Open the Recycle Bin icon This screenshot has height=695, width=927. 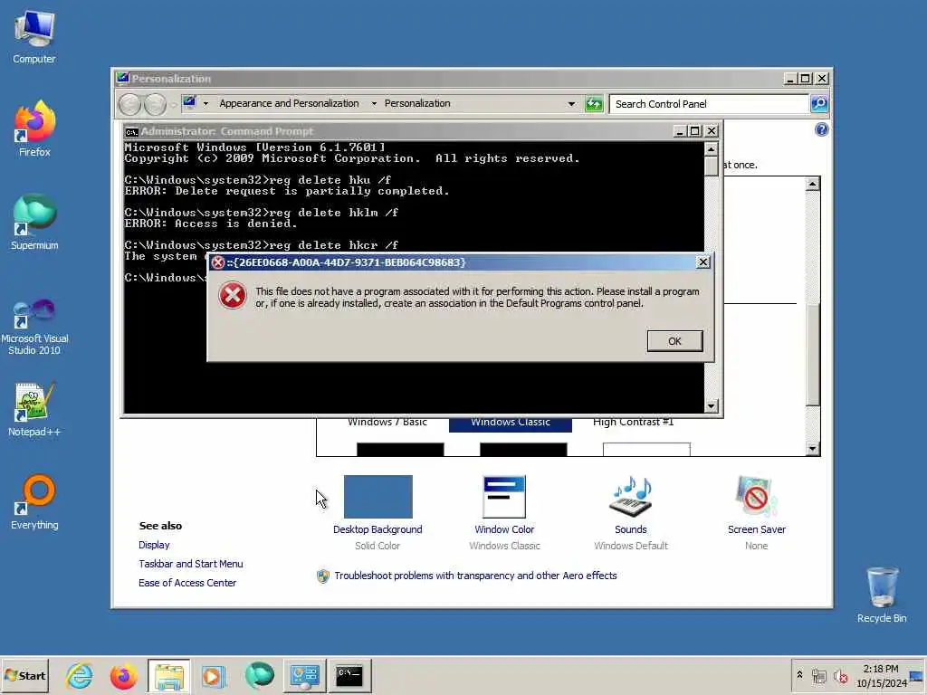882,595
